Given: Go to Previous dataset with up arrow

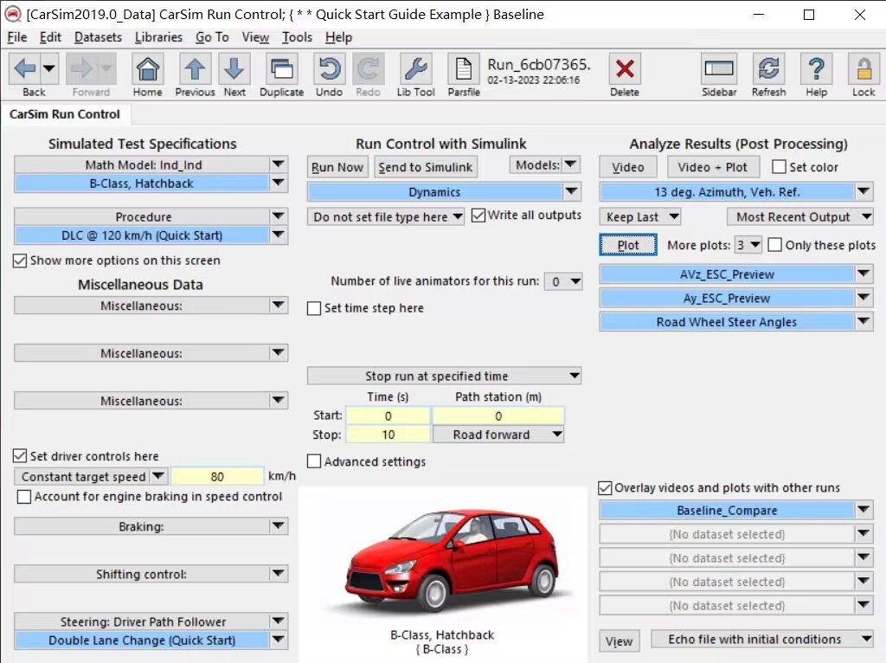Looking at the screenshot, I should click(x=195, y=69).
